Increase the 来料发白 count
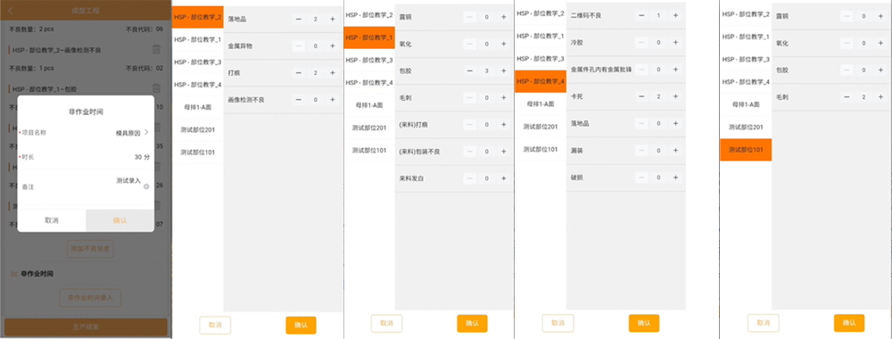 point(503,178)
